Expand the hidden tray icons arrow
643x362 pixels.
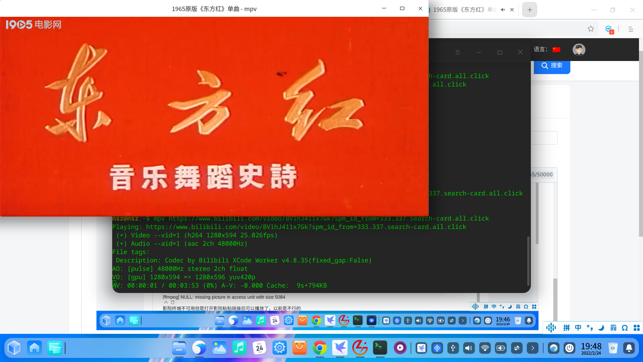tap(532, 348)
